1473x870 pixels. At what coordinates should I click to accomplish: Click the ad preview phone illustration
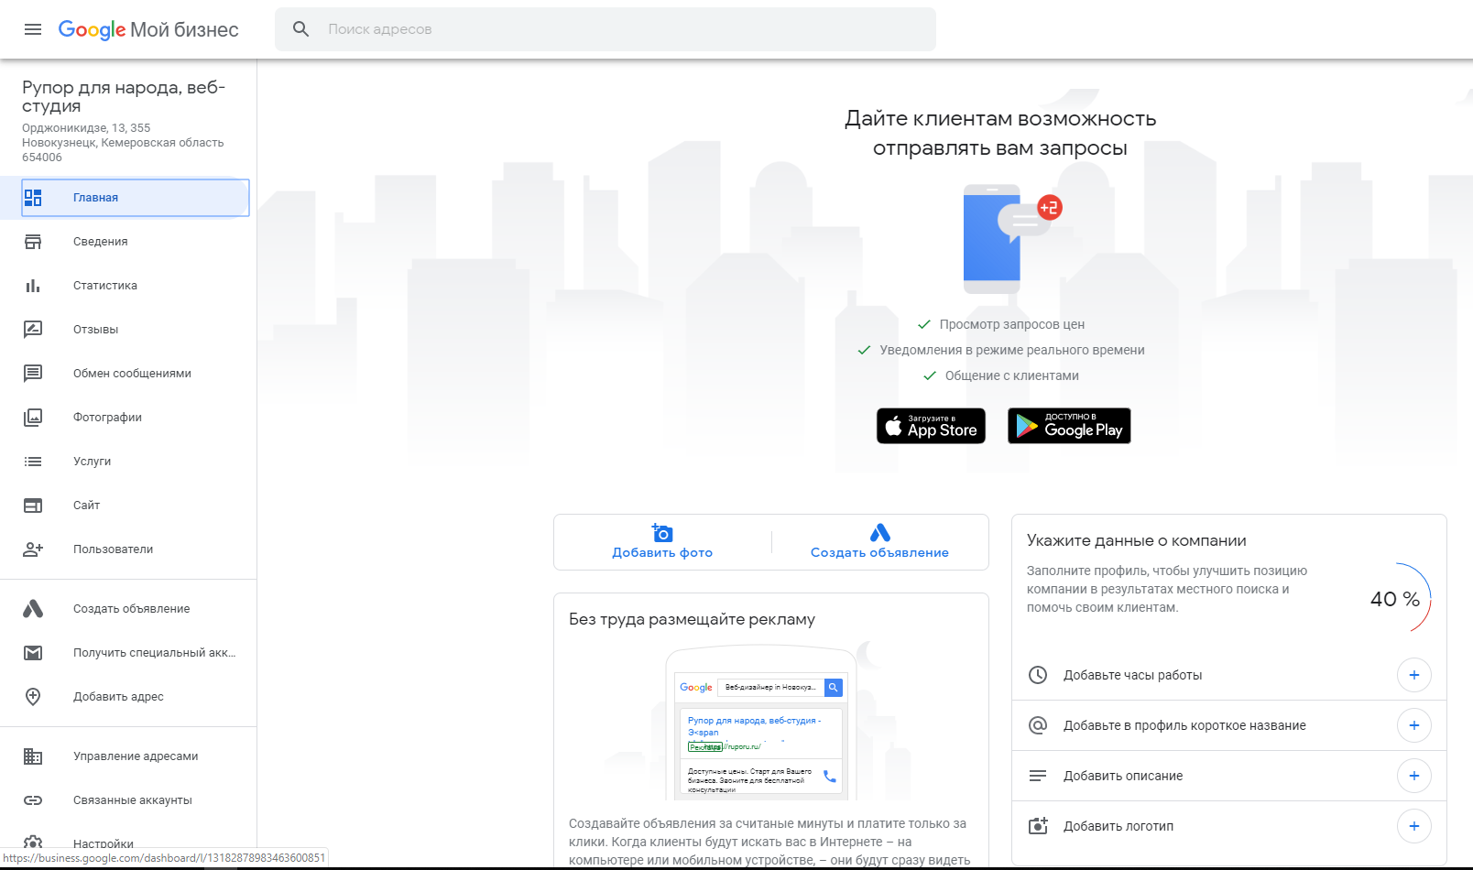[761, 723]
